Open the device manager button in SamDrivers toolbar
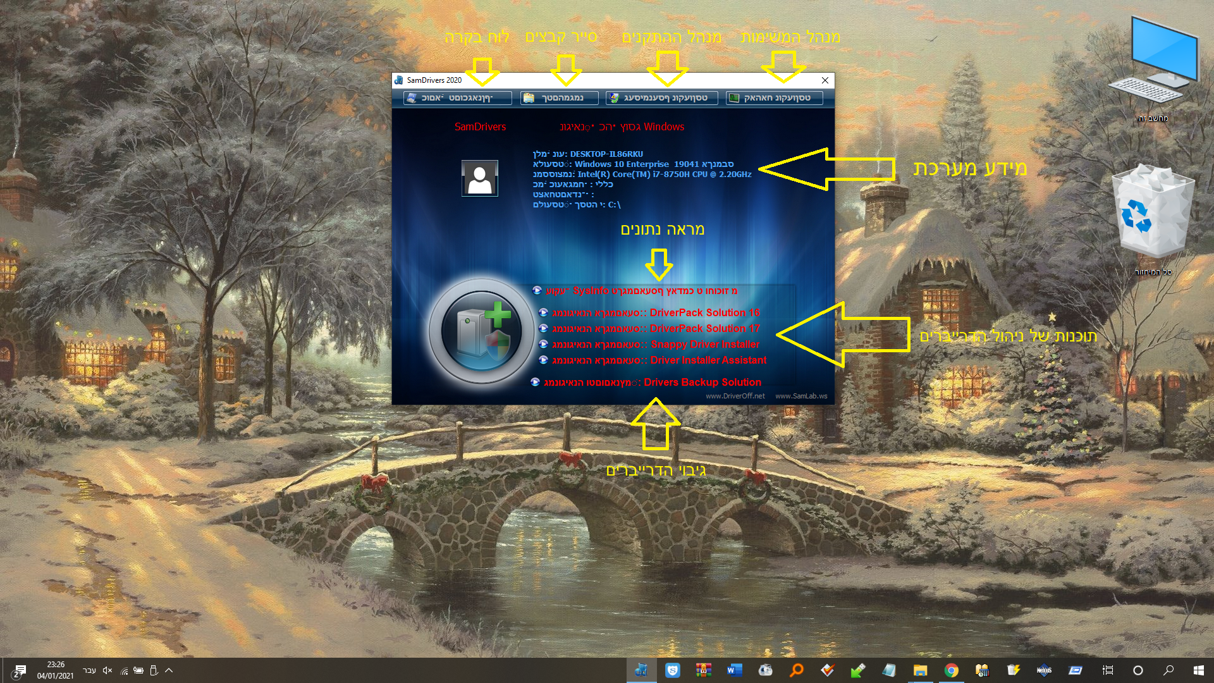1214x683 pixels. pos(661,98)
